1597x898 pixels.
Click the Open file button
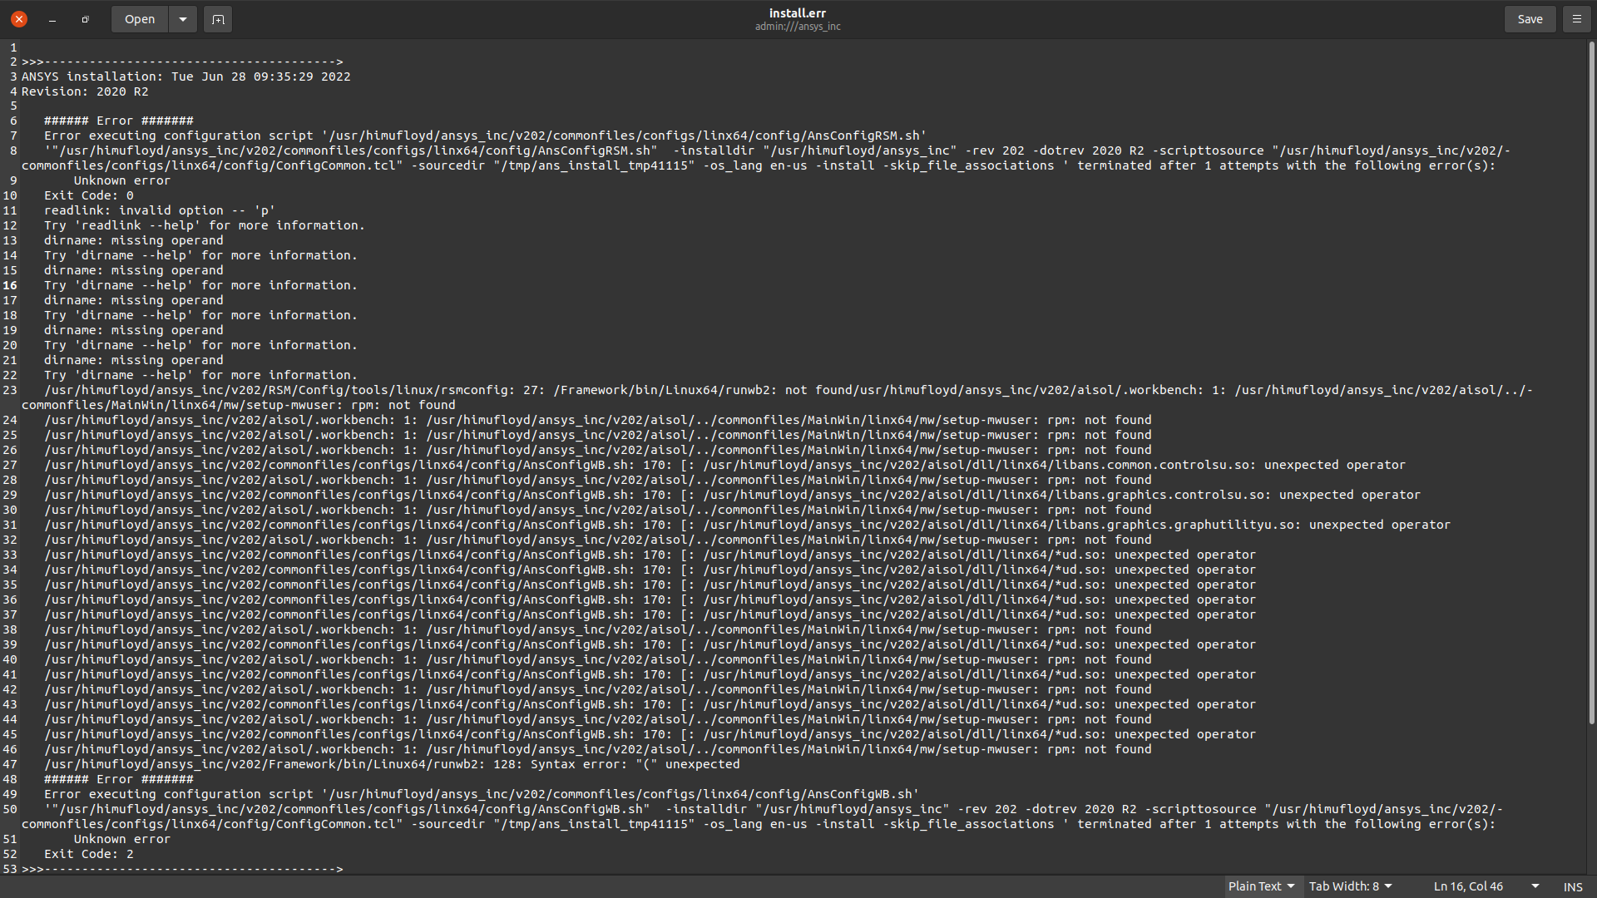click(x=140, y=19)
